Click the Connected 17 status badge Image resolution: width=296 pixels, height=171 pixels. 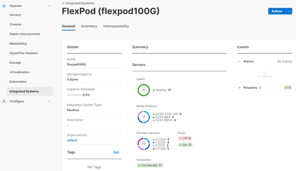pyautogui.click(x=150, y=165)
